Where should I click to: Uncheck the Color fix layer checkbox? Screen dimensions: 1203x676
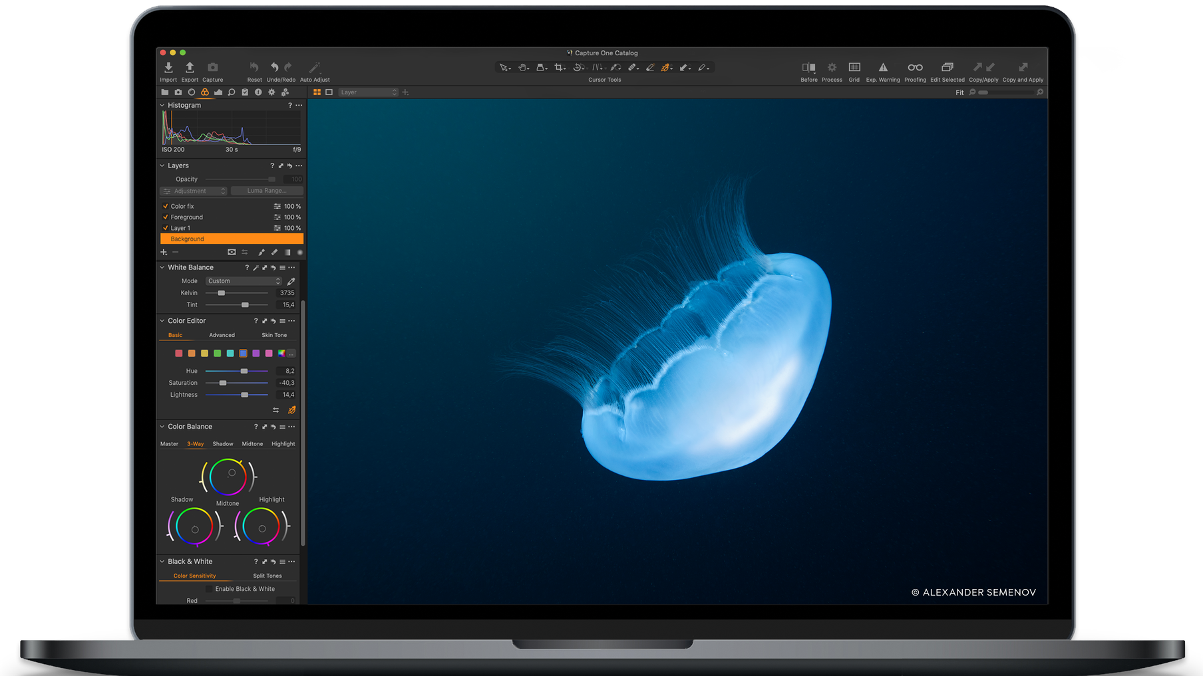tap(166, 206)
